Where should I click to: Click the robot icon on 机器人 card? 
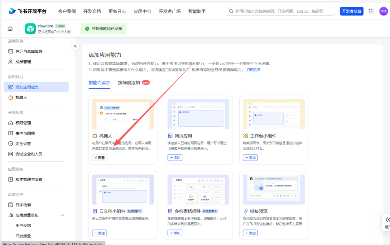click(95, 136)
